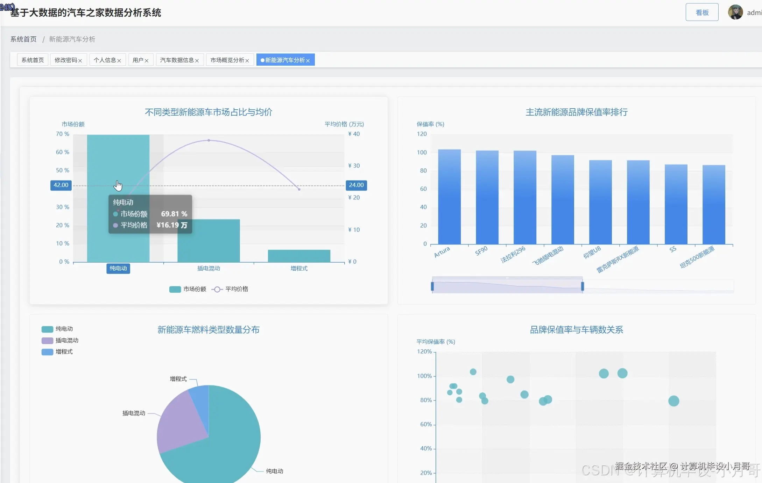Close the 个人信息 tab with its X icon

119,61
